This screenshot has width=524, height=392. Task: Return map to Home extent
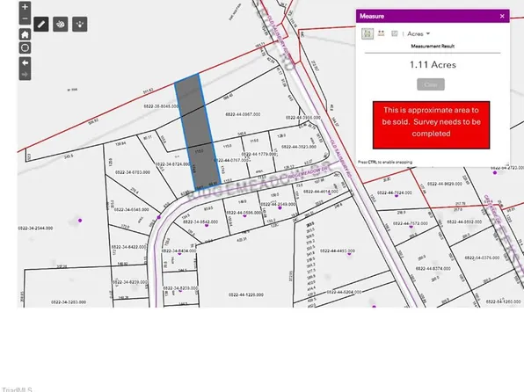25,34
